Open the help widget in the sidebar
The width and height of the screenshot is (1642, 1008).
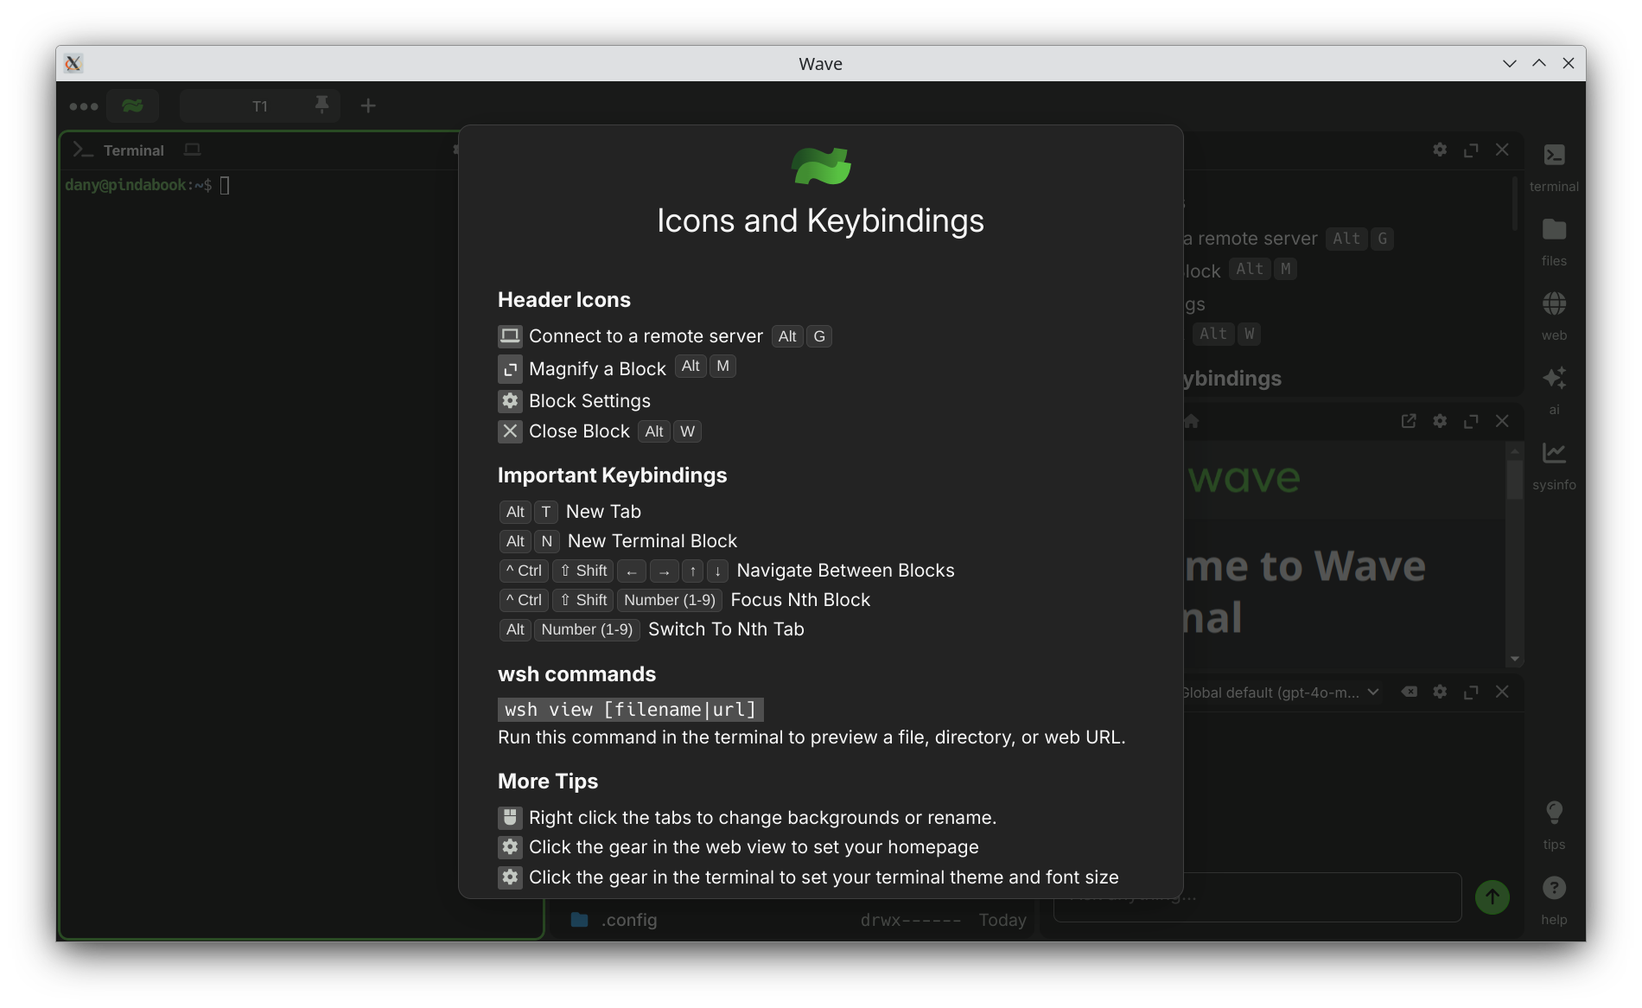pyautogui.click(x=1553, y=900)
